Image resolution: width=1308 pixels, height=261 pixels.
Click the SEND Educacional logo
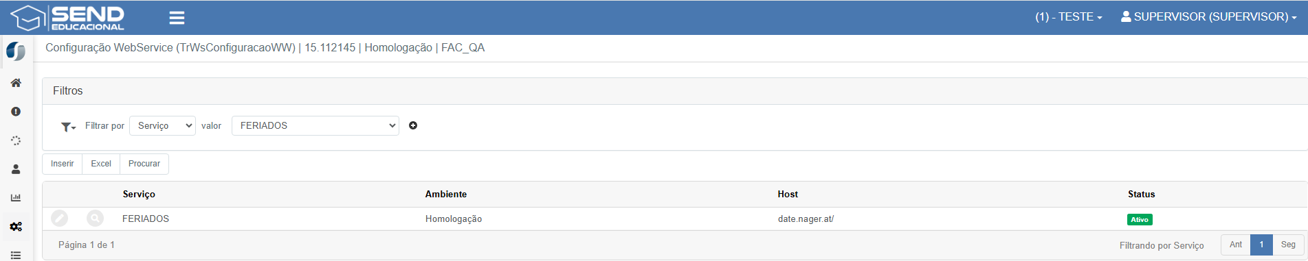tap(67, 18)
